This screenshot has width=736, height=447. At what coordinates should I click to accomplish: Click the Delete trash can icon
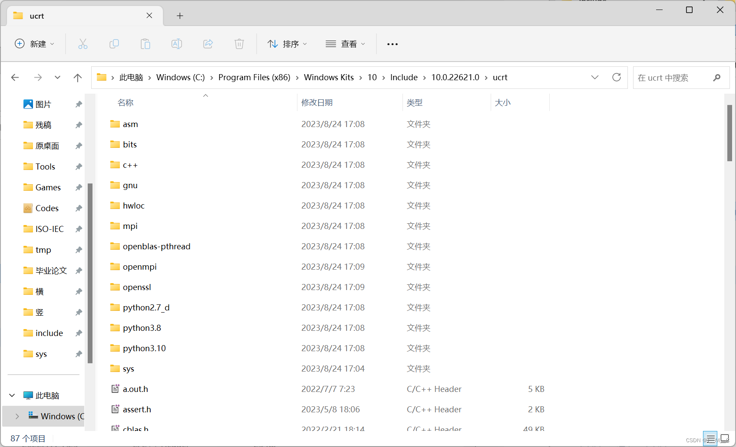click(239, 44)
